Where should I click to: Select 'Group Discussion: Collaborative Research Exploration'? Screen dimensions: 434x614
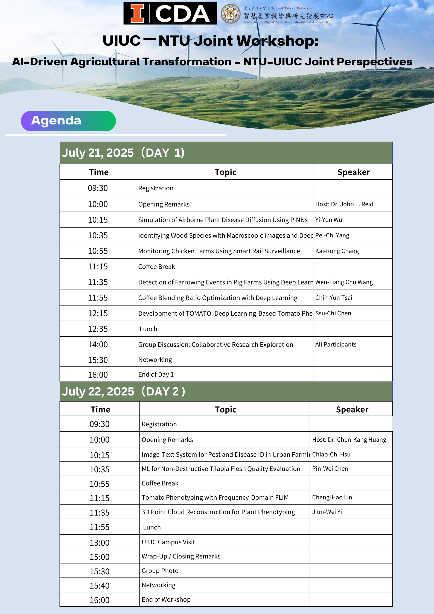coord(216,345)
